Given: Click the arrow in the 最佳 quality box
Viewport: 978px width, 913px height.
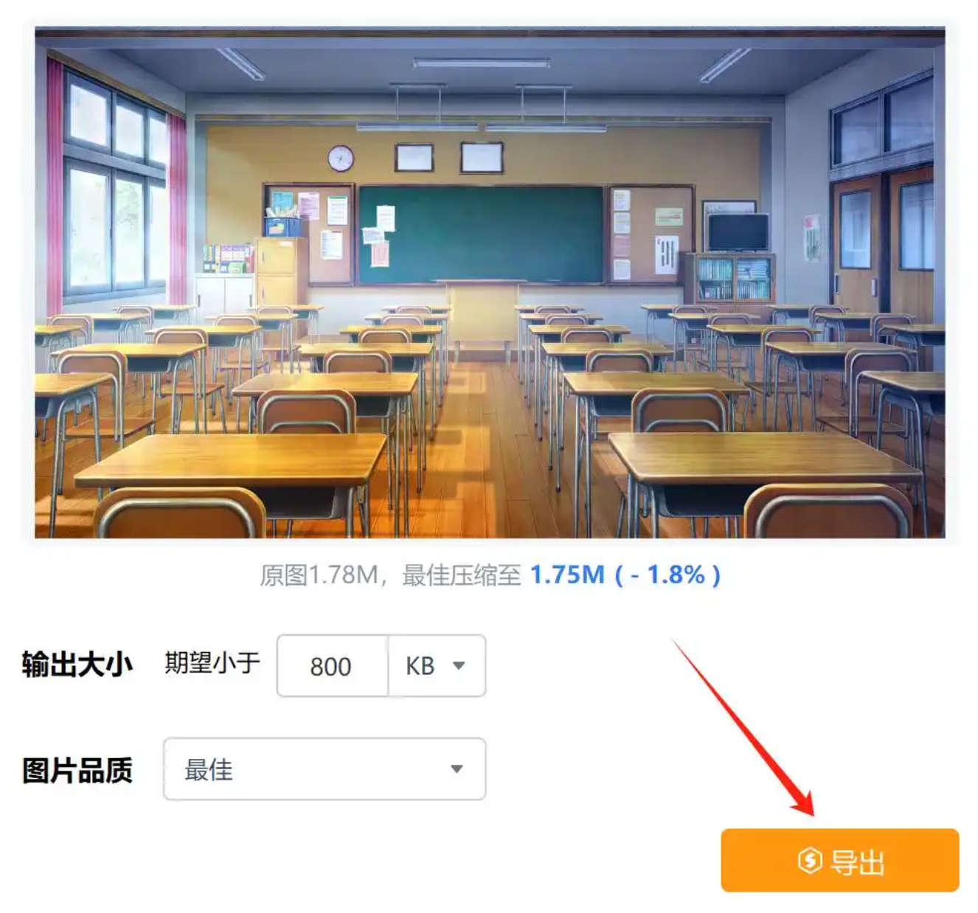Looking at the screenshot, I should click(x=457, y=769).
